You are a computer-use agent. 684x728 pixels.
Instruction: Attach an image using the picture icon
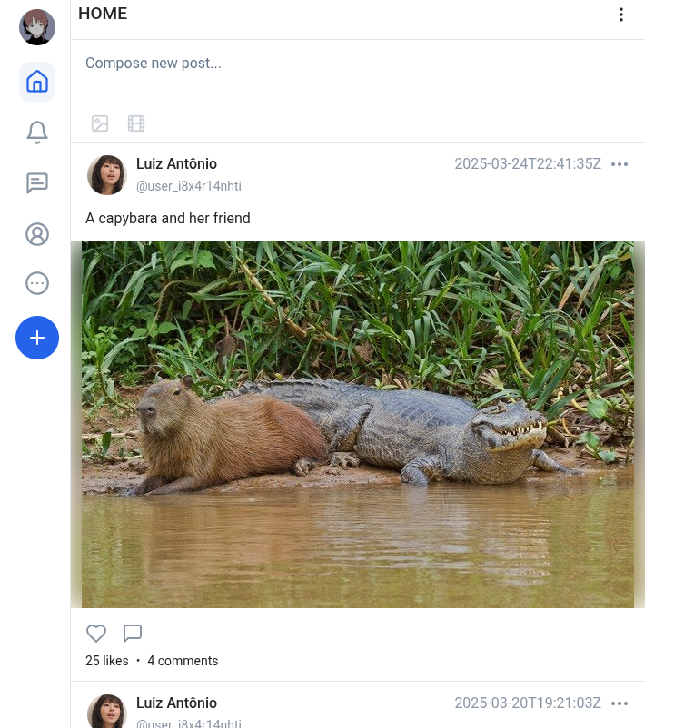[100, 123]
